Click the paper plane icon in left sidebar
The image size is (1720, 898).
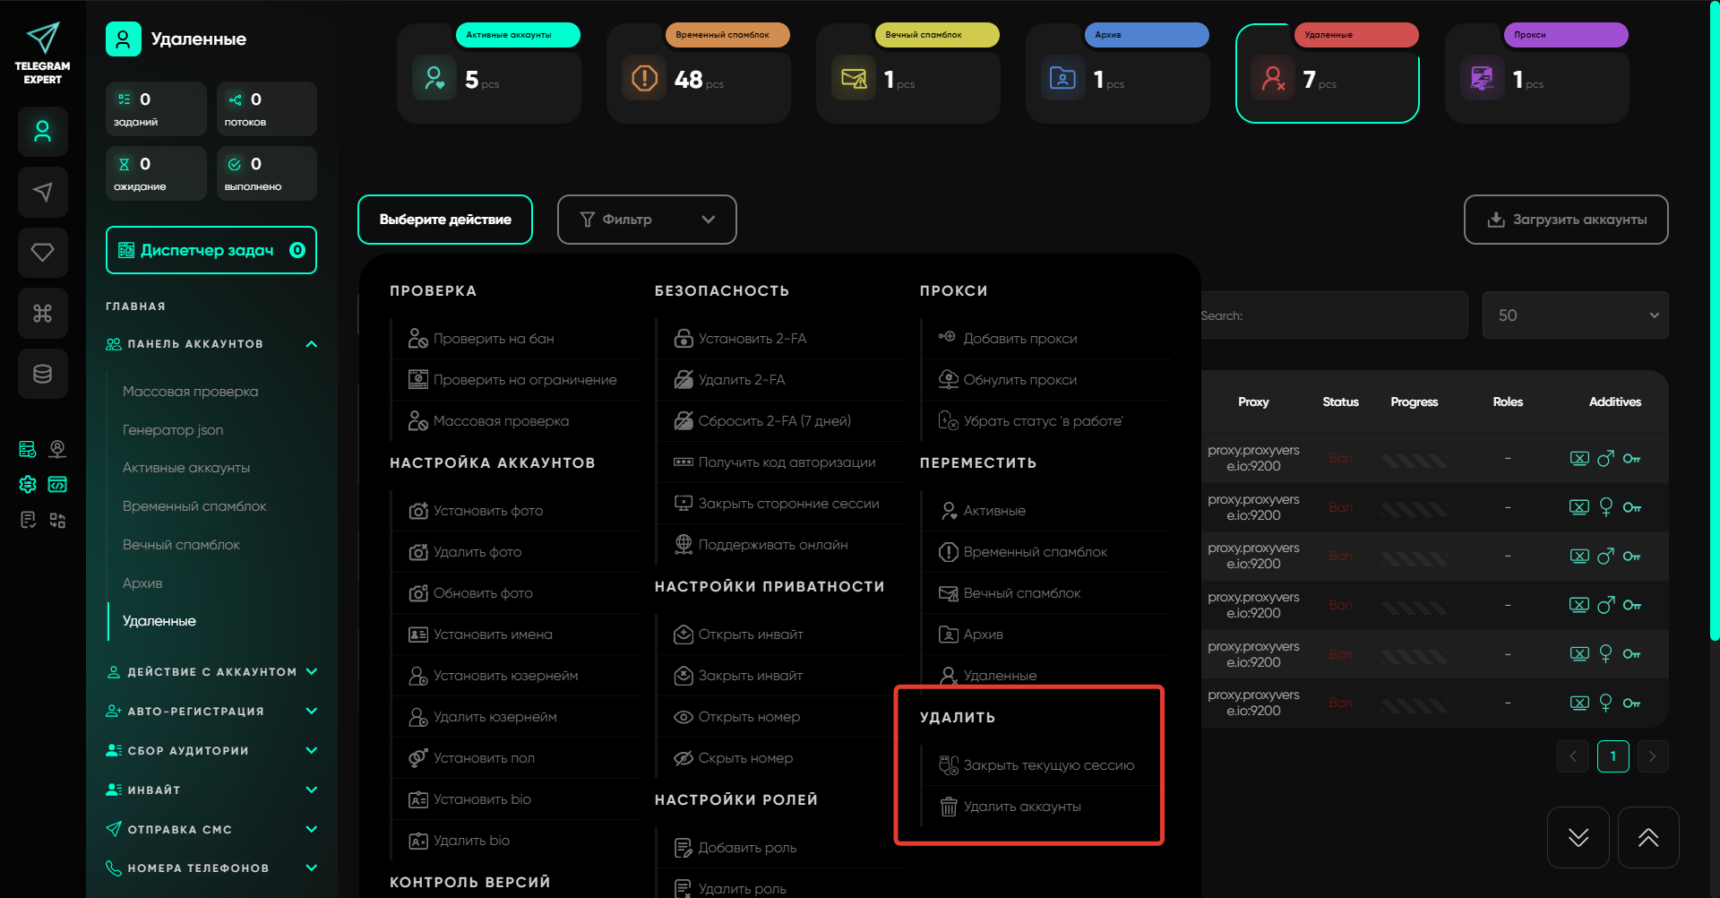pos(42,192)
